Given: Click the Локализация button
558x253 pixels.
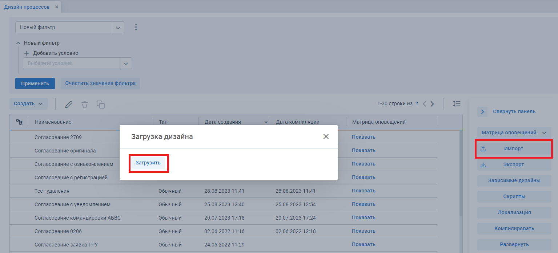Looking at the screenshot, I should (514, 213).
